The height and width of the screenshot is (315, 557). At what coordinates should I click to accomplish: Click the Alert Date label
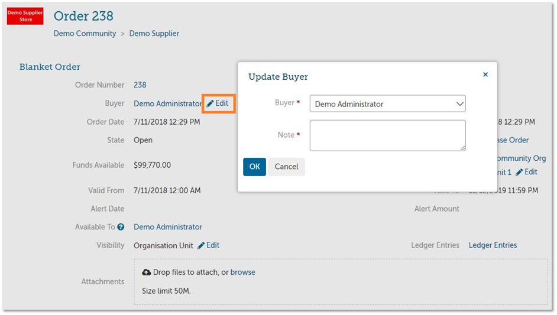tap(107, 209)
